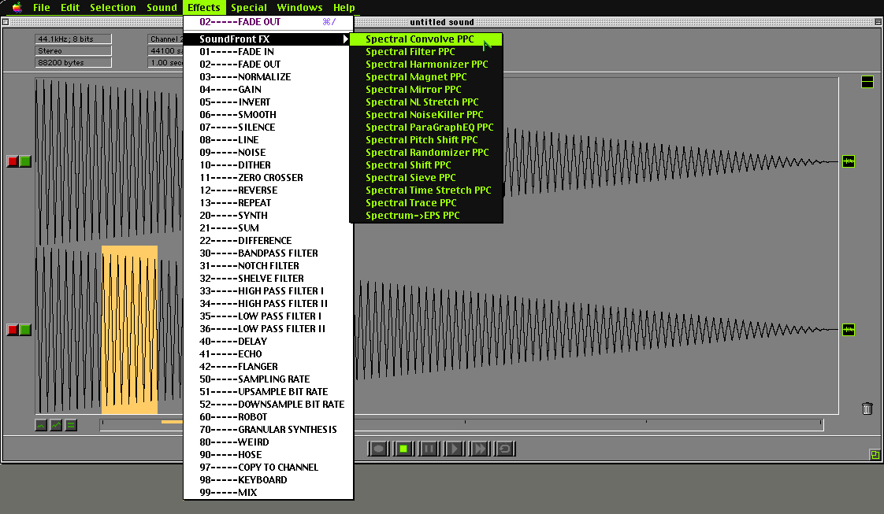Viewport: 884px width, 514px height.
Task: Click the Stereo info field
Action: tap(73, 50)
